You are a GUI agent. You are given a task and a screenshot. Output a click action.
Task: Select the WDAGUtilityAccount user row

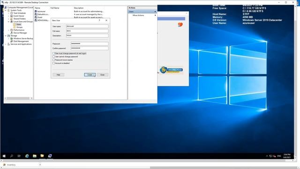click(x=43, y=20)
